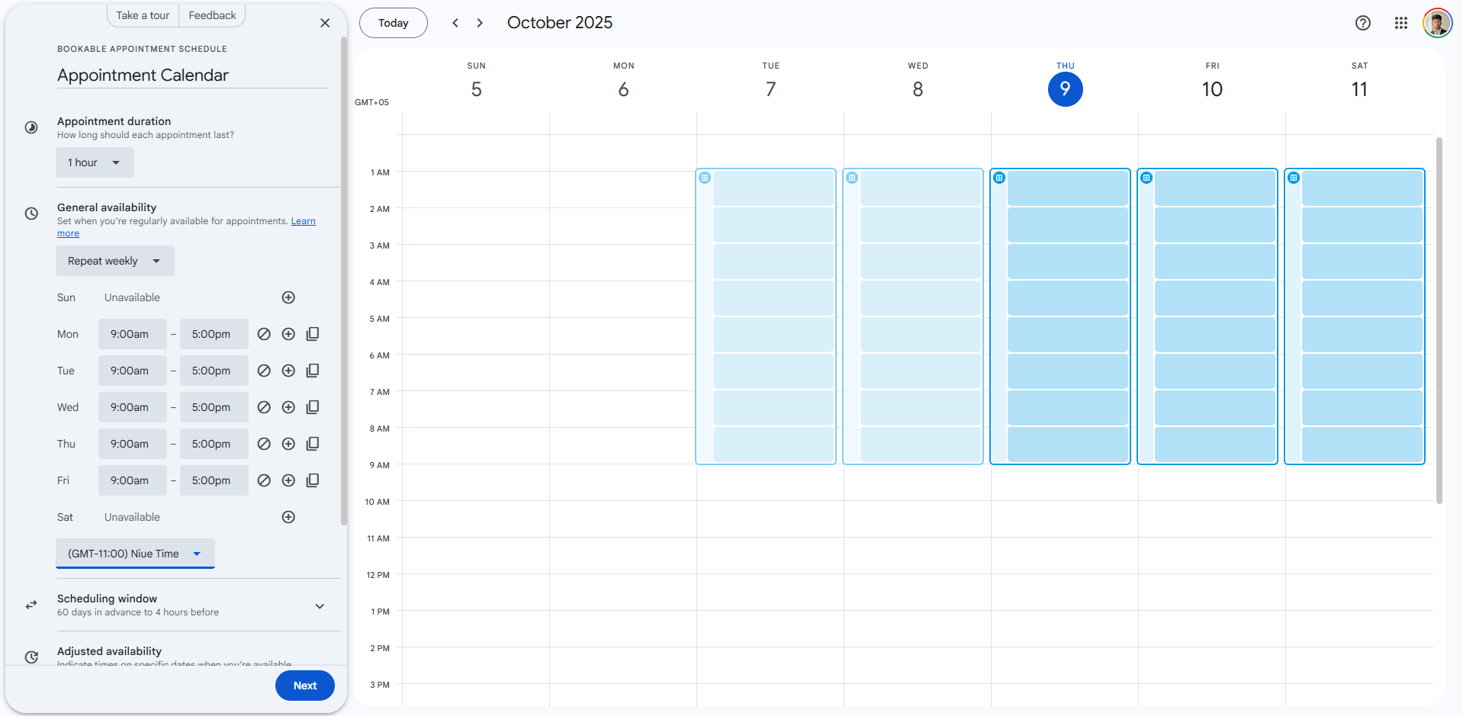Navigate to next week with forward arrow
The width and height of the screenshot is (1463, 716).
point(480,23)
